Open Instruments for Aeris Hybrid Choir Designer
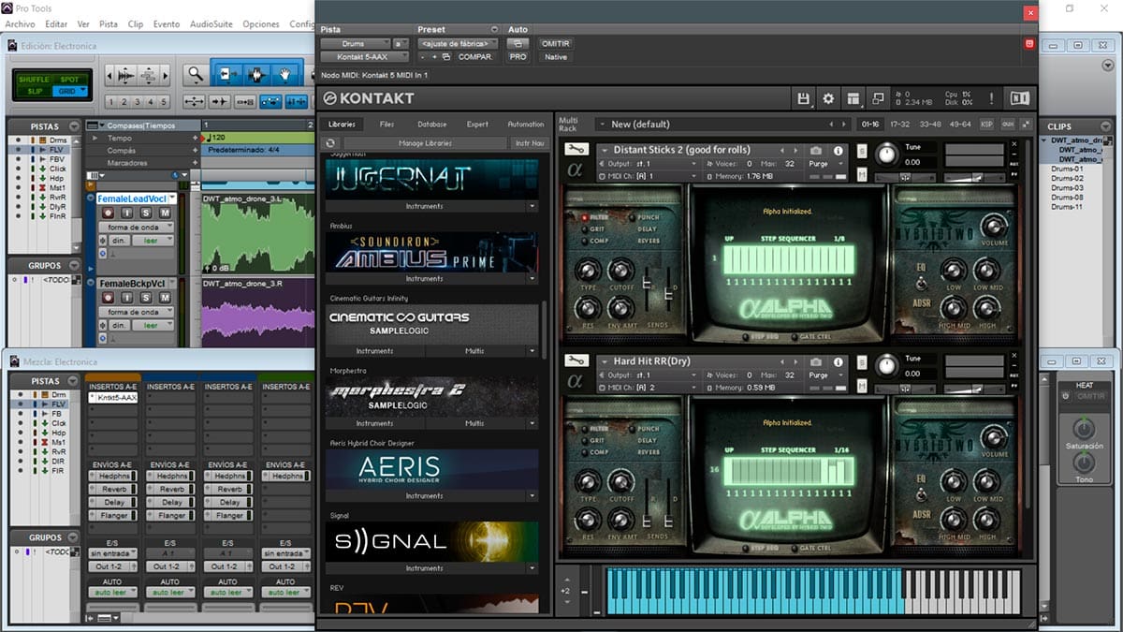This screenshot has width=1123, height=632. pyautogui.click(x=425, y=496)
